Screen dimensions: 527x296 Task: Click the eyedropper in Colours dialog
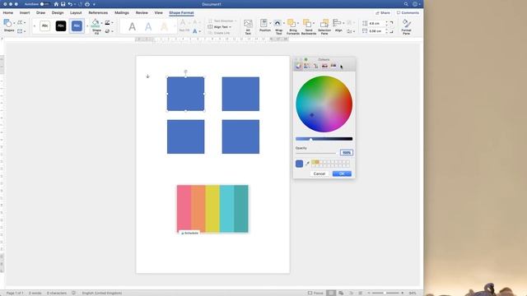click(307, 164)
